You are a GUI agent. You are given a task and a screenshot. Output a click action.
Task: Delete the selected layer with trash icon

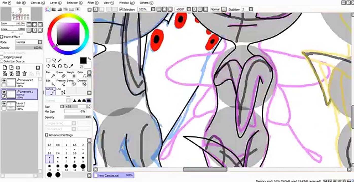tap(24, 74)
